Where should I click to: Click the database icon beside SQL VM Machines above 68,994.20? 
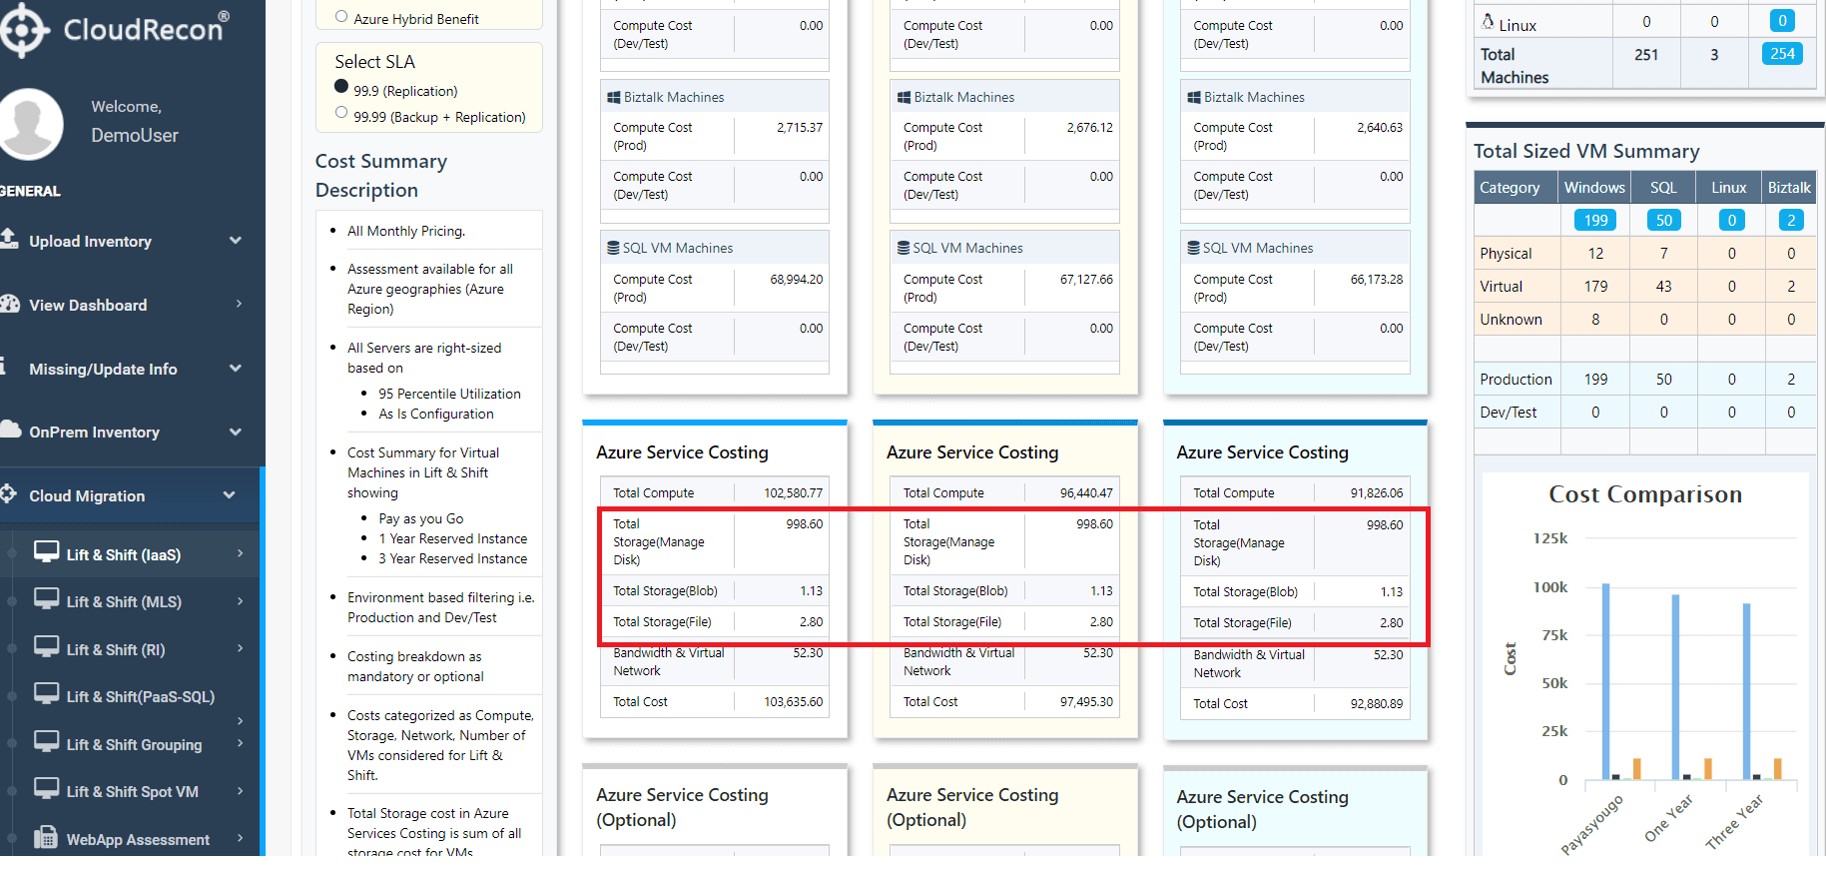(613, 248)
